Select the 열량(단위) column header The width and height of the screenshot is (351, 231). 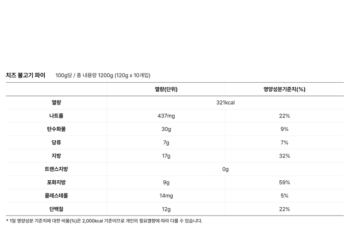[x=166, y=89]
